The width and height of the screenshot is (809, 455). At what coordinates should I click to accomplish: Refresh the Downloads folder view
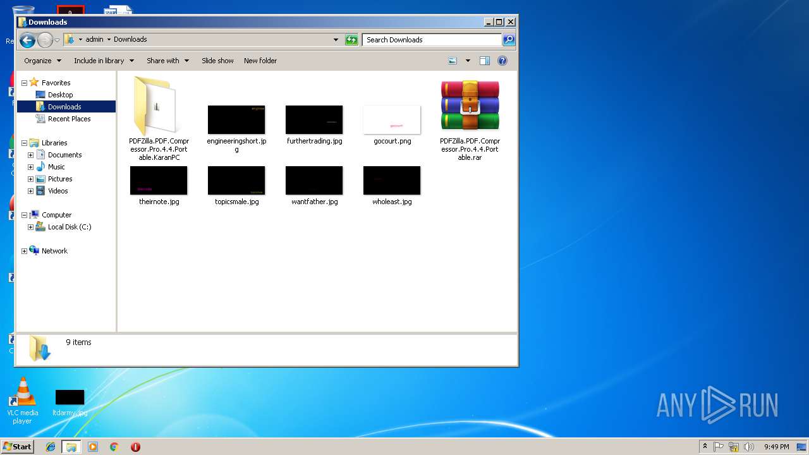[x=351, y=40]
